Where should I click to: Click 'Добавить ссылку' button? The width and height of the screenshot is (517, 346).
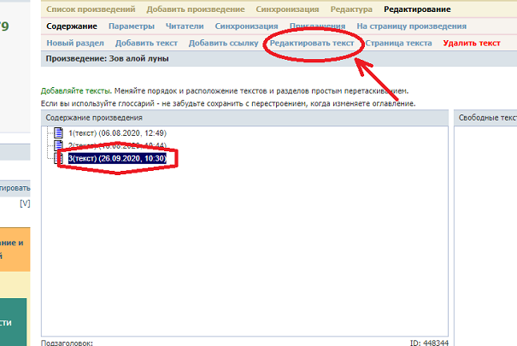pyautogui.click(x=223, y=43)
